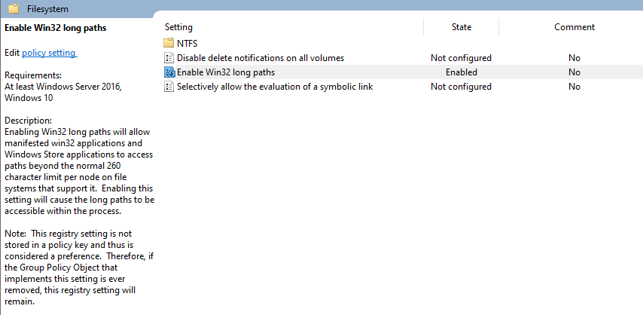The width and height of the screenshot is (643, 315).
Task: Click the Enabled state of Win32 long paths
Action: point(461,72)
